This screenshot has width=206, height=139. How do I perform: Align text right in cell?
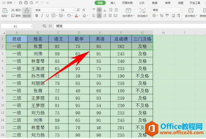point(105,16)
